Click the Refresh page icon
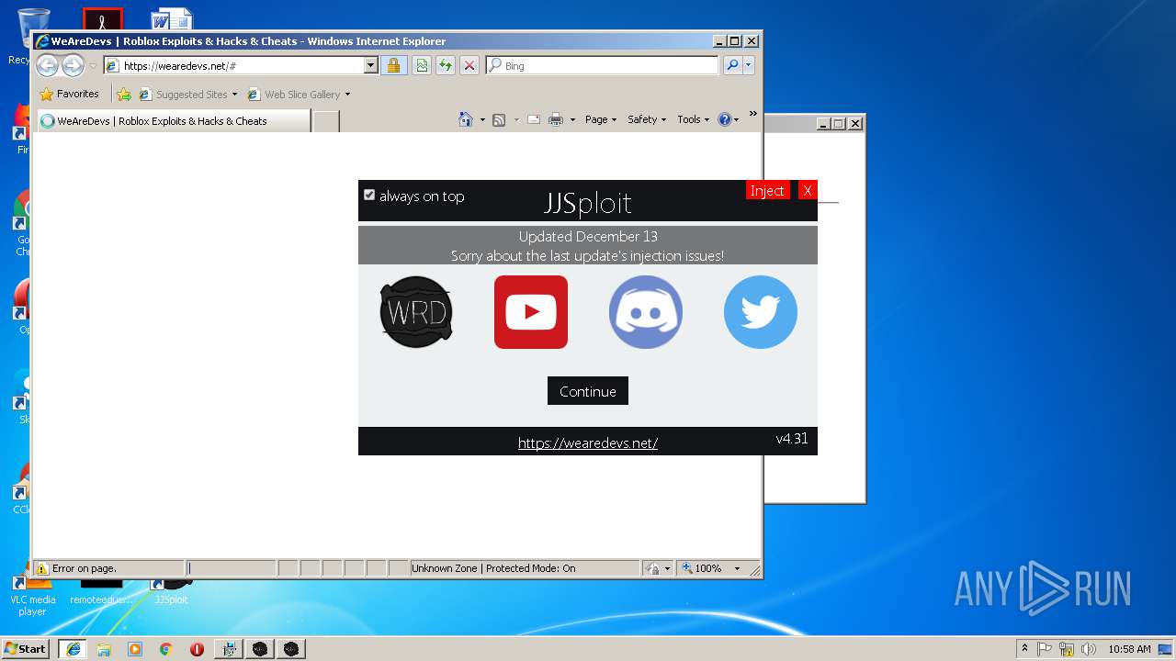The image size is (1176, 661). coord(446,66)
